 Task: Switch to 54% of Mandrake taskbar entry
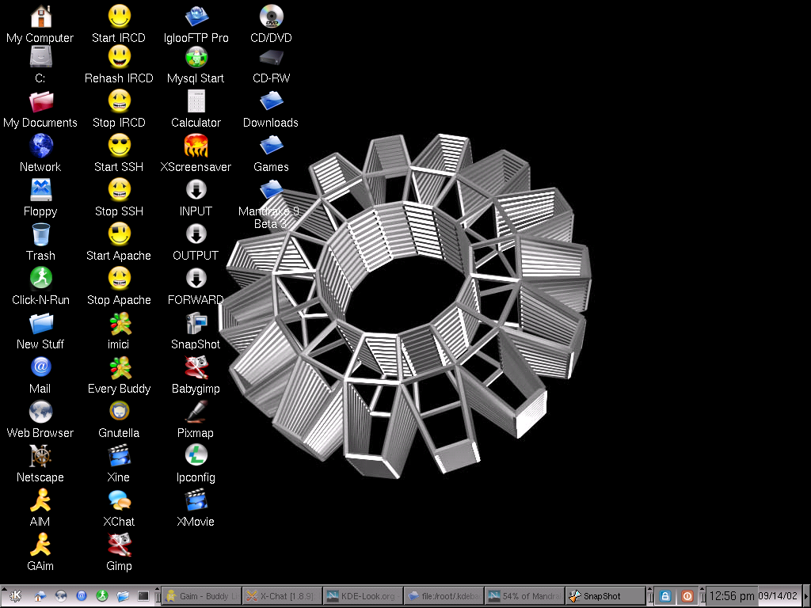tap(524, 596)
